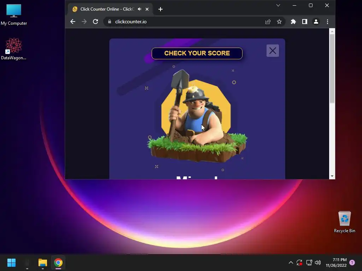Open the Extensions puzzle icon

tap(293, 22)
